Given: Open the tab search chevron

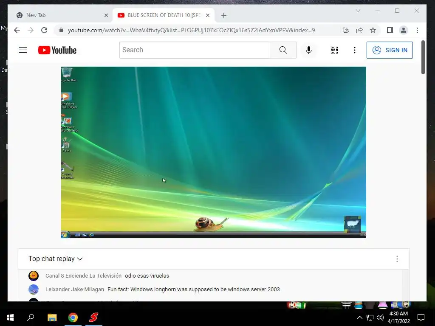Looking at the screenshot, I should [x=358, y=11].
